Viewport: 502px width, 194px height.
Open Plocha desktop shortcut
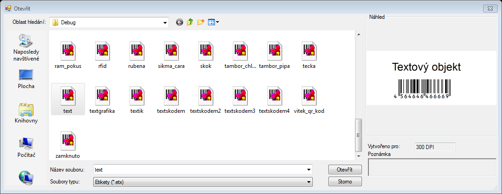click(26, 79)
